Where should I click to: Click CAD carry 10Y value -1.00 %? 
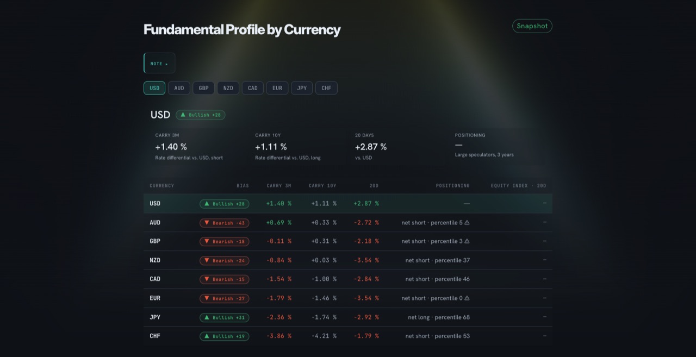pos(324,279)
